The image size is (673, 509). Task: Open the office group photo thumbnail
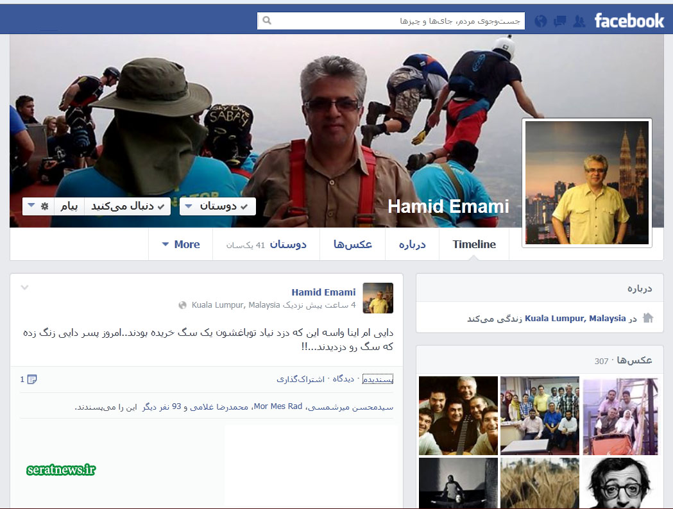(540, 415)
